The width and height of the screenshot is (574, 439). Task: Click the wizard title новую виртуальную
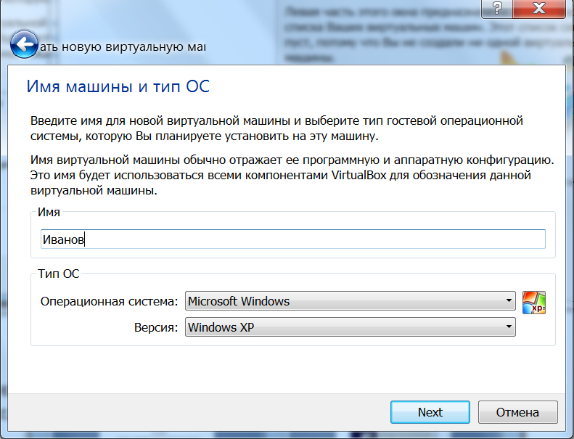[123, 47]
